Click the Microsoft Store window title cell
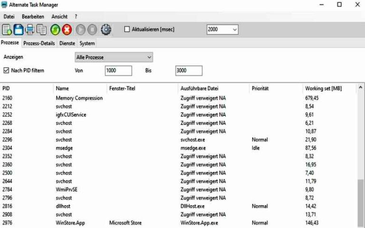Viewport: 365px width, 228px height. 125,223
